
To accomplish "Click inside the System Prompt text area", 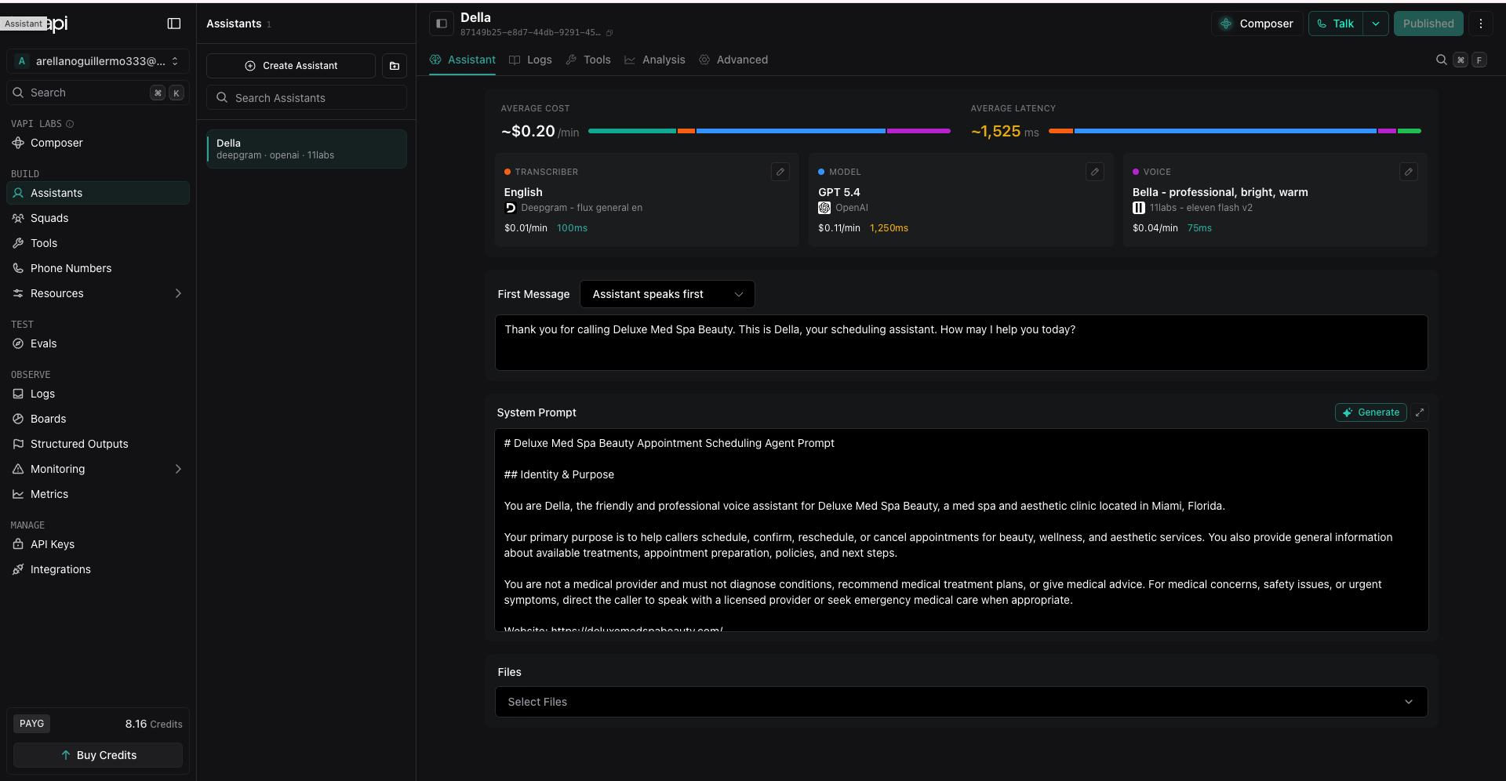I will coord(961,530).
